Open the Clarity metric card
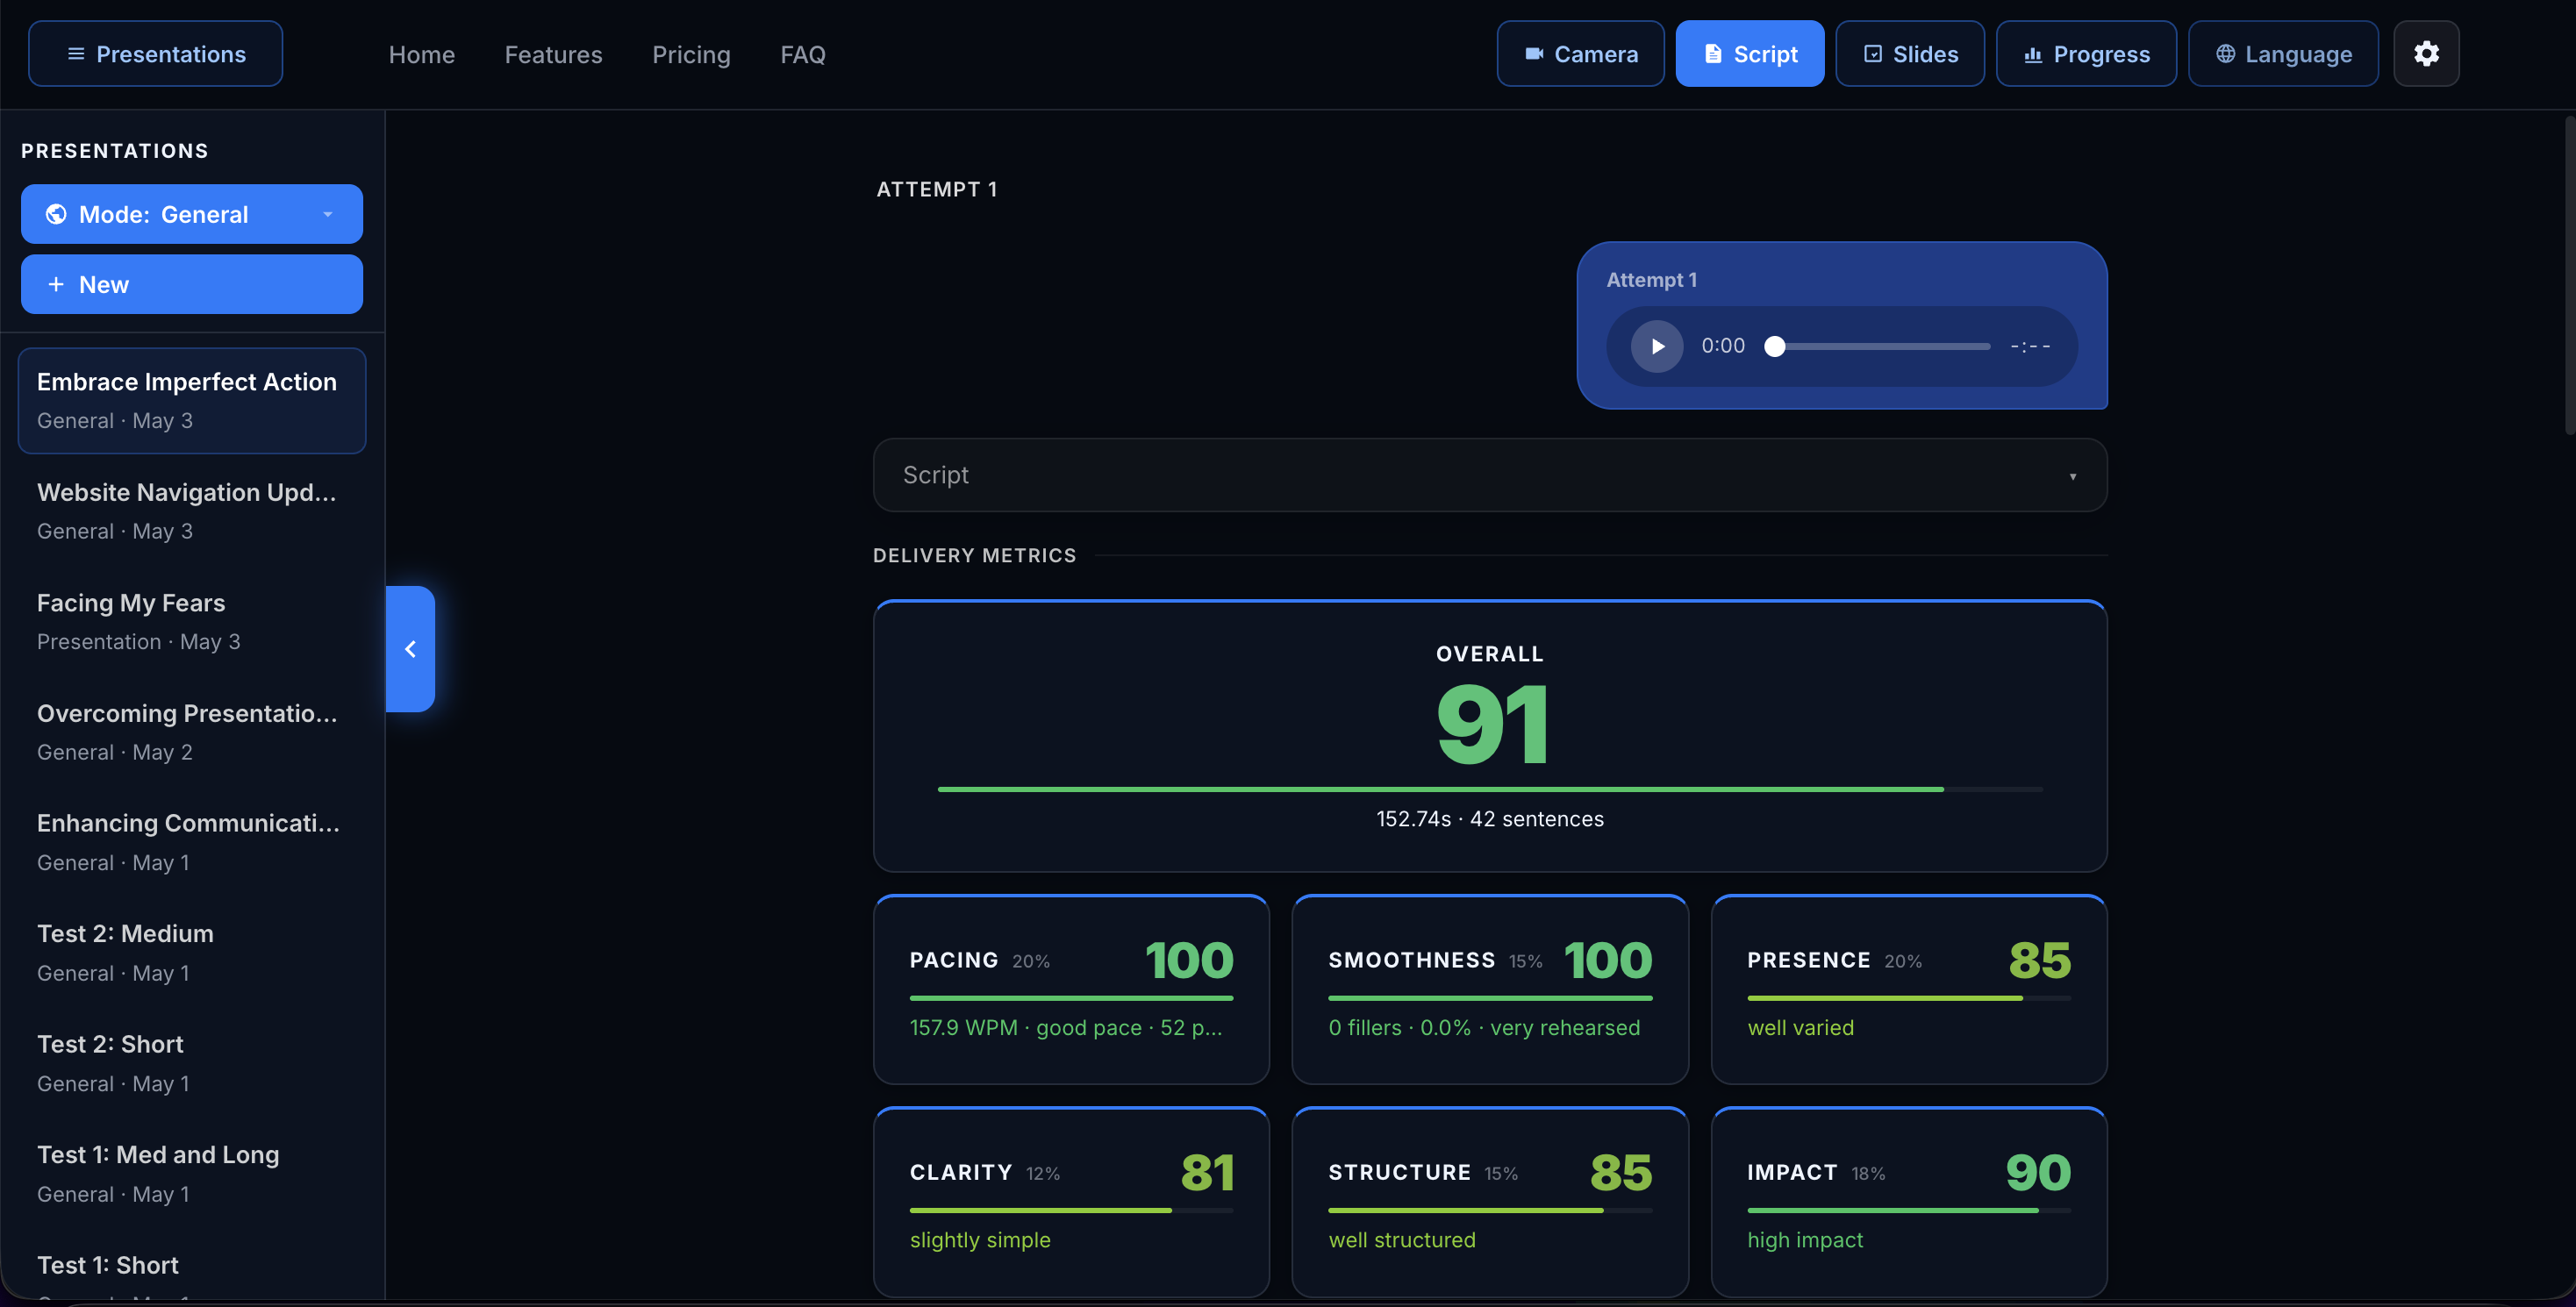2576x1307 pixels. [1071, 1202]
